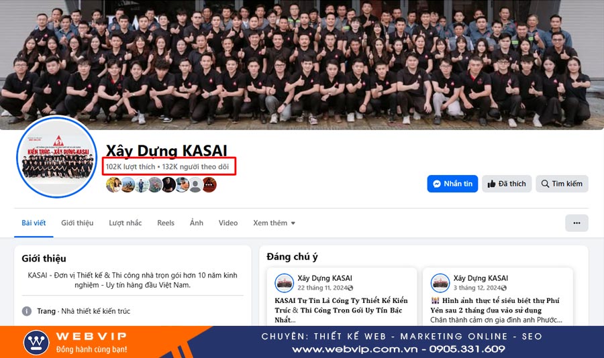Open the Lượt nhắc tab
The height and width of the screenshot is (358, 604).
click(125, 223)
